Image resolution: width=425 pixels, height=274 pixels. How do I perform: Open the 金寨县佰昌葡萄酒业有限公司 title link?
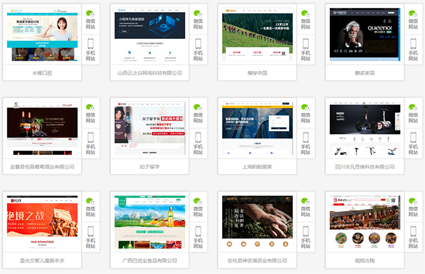coord(42,166)
